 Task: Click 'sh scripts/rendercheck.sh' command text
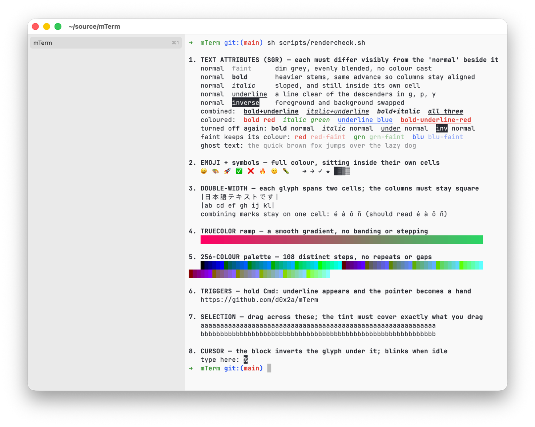[x=316, y=43]
